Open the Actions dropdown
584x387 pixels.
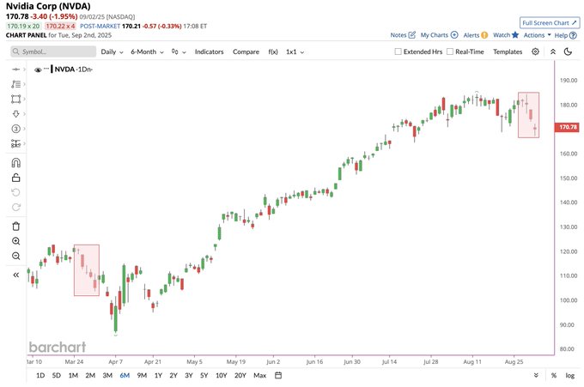point(537,35)
